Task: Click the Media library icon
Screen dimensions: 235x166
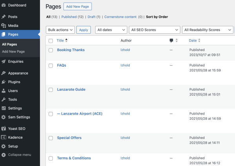Action: (x=4, y=26)
